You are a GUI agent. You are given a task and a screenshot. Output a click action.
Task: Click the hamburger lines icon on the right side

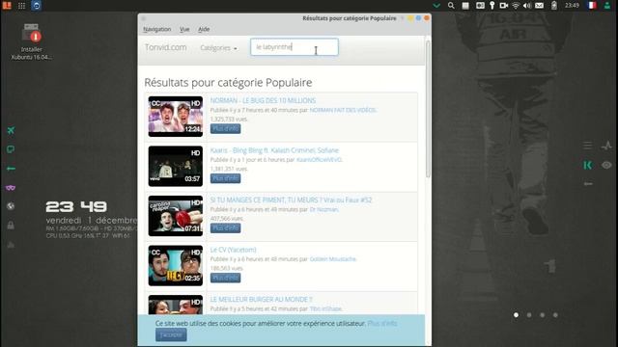(x=588, y=146)
